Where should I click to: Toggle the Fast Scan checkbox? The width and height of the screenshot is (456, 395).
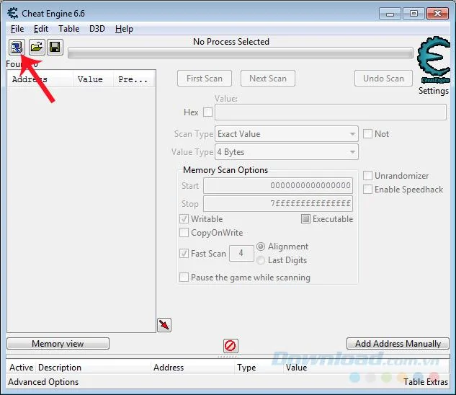[184, 253]
